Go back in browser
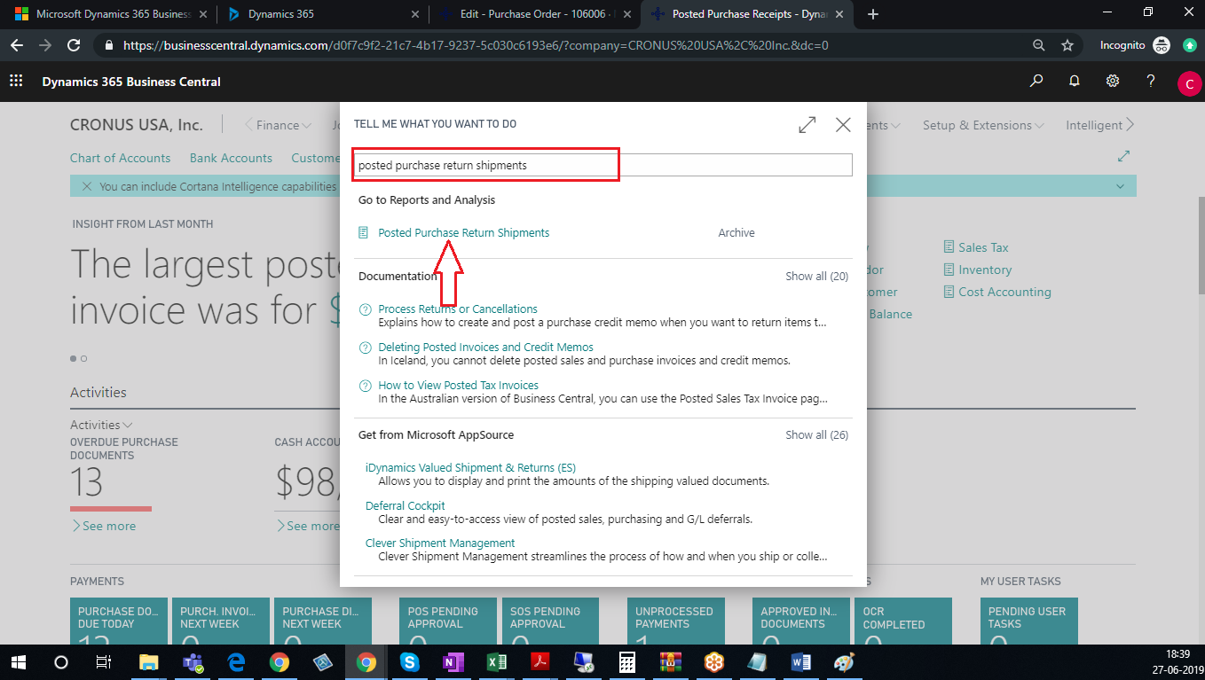The image size is (1205, 680). pyautogui.click(x=19, y=45)
